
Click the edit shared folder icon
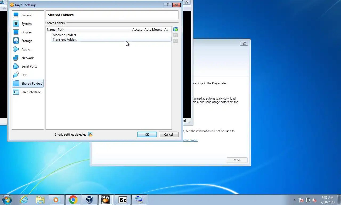[176, 35]
